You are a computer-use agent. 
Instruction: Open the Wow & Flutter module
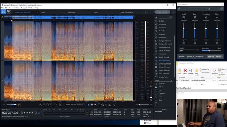pos(163,77)
